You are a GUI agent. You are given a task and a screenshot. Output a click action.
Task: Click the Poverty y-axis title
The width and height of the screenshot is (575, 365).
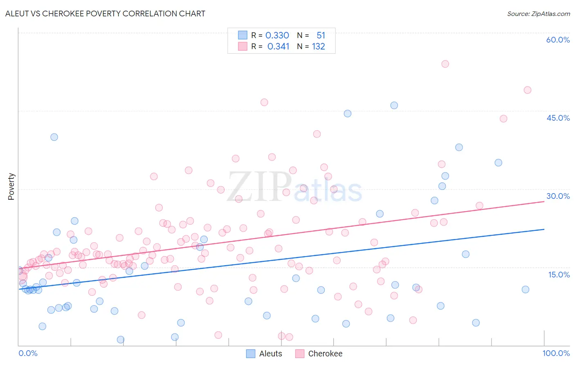11,187
